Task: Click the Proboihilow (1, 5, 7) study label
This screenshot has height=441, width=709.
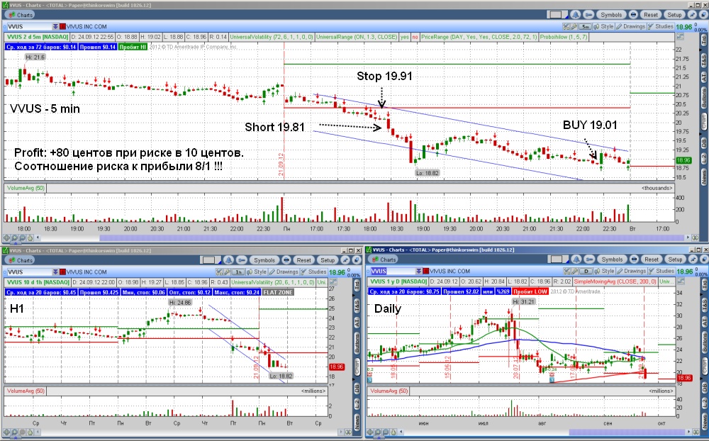Action: point(564,37)
